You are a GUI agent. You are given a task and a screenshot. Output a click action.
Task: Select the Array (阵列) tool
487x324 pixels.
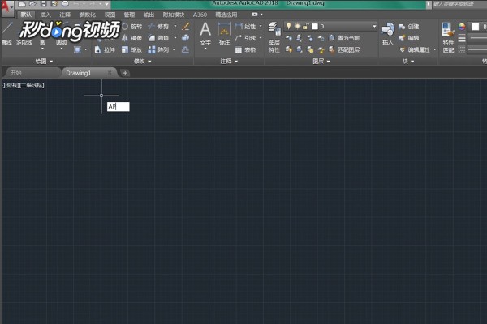(x=158, y=49)
